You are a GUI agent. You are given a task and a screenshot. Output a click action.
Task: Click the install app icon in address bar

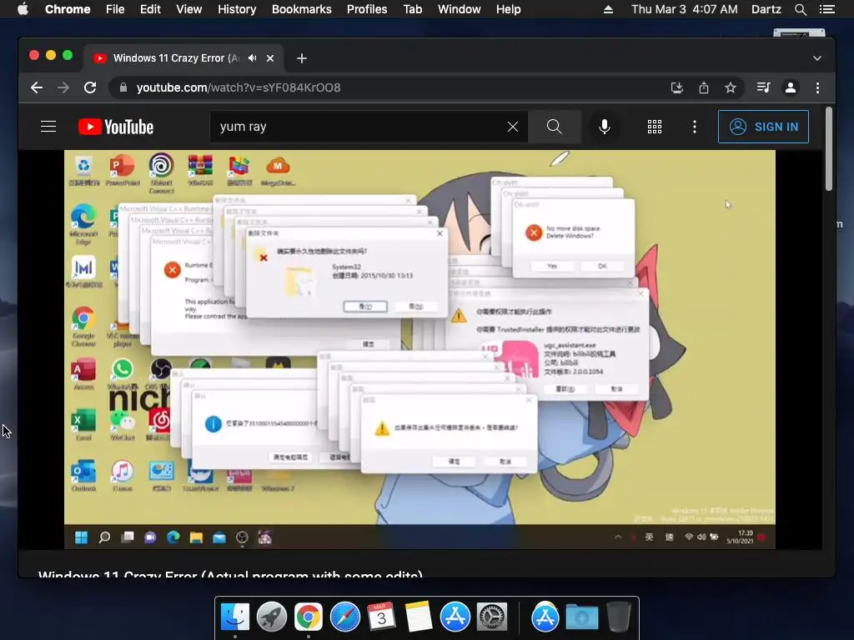[677, 87]
